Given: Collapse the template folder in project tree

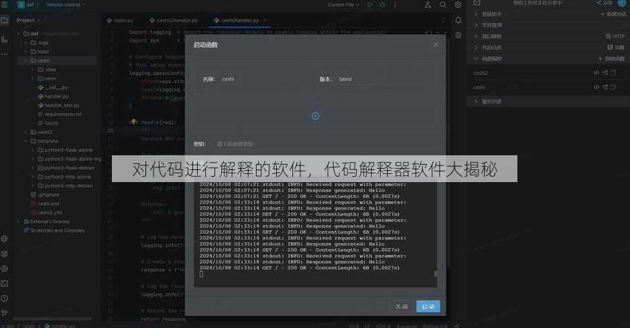Looking at the screenshot, I should click(x=25, y=141).
